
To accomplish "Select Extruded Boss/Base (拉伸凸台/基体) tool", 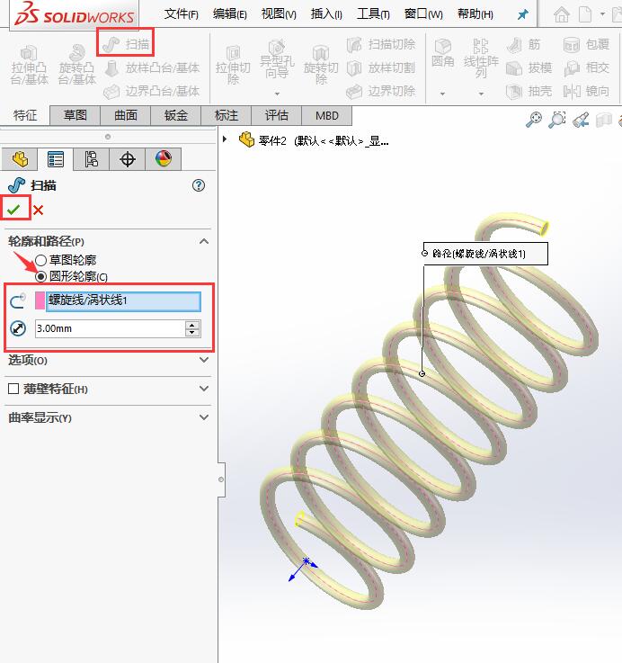I will pyautogui.click(x=29, y=65).
